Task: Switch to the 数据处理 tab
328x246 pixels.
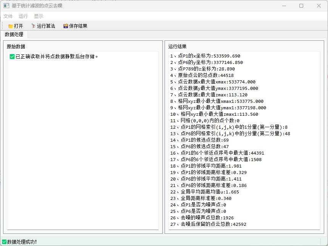Action: [14, 34]
